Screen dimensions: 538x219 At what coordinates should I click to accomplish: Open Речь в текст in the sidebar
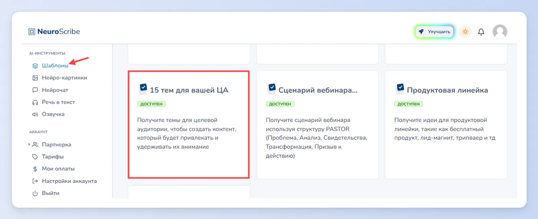[58, 102]
